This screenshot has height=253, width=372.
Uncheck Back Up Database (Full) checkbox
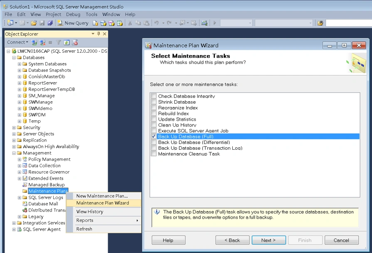tap(154, 136)
